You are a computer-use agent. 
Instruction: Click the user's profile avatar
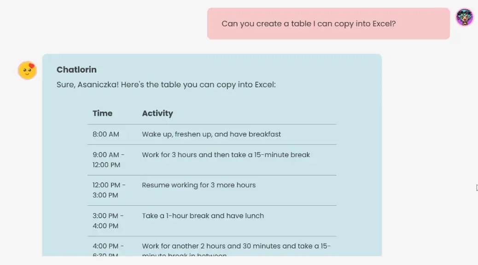tap(464, 17)
